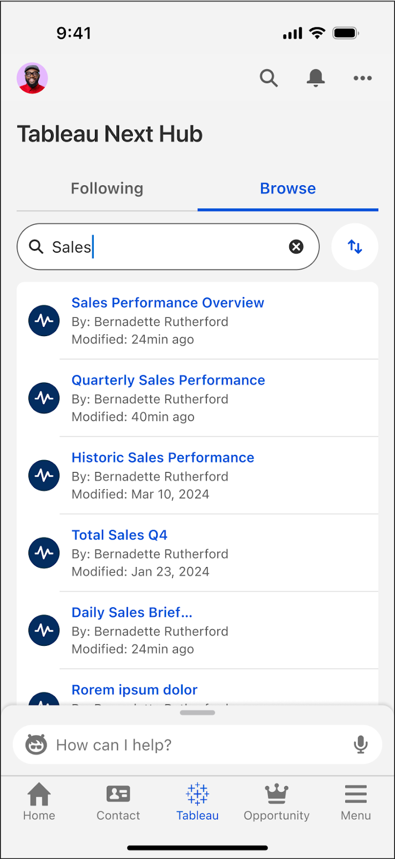Open the three-dot more options menu
395x859 pixels.
pos(363,78)
